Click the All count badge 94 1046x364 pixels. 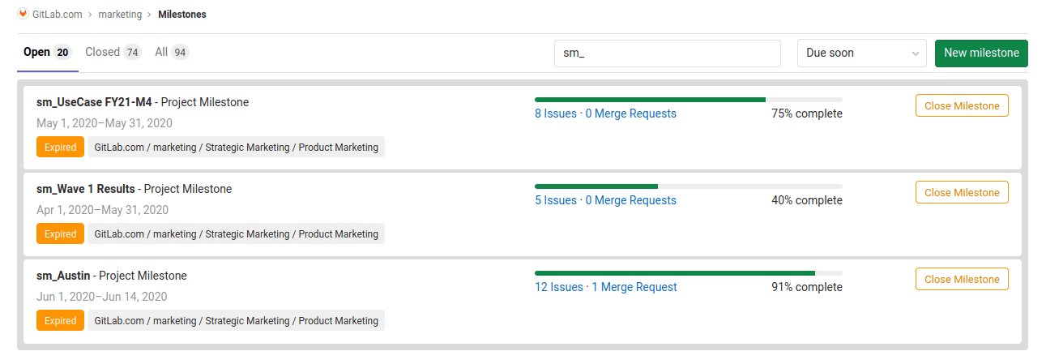pyautogui.click(x=180, y=53)
